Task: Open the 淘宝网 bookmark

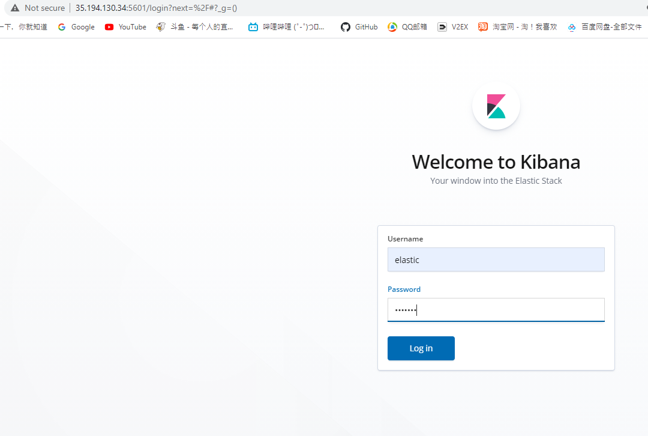Action: (x=517, y=27)
